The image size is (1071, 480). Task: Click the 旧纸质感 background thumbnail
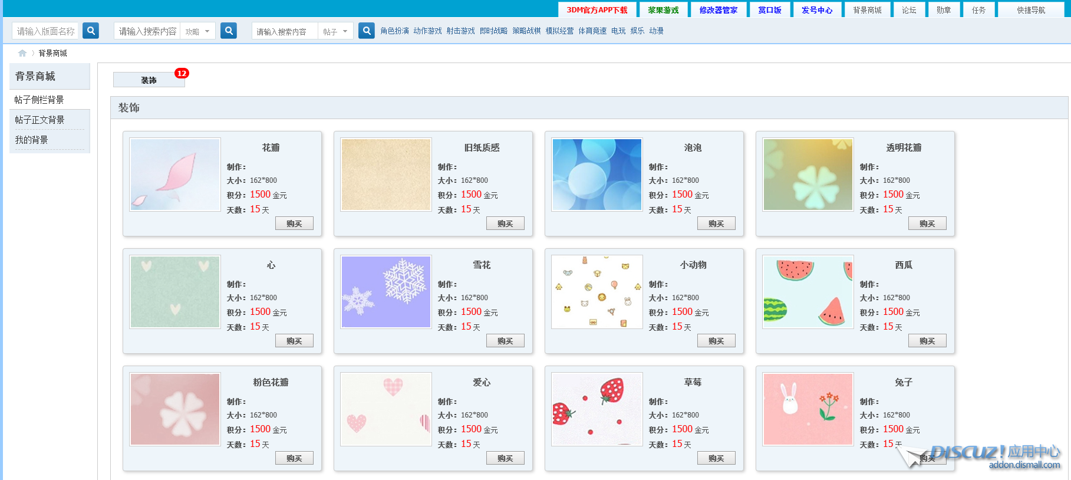386,175
